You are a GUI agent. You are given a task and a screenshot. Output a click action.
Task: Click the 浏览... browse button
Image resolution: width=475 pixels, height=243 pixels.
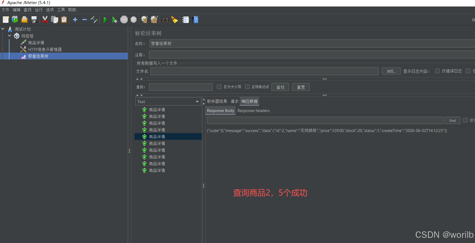click(391, 71)
